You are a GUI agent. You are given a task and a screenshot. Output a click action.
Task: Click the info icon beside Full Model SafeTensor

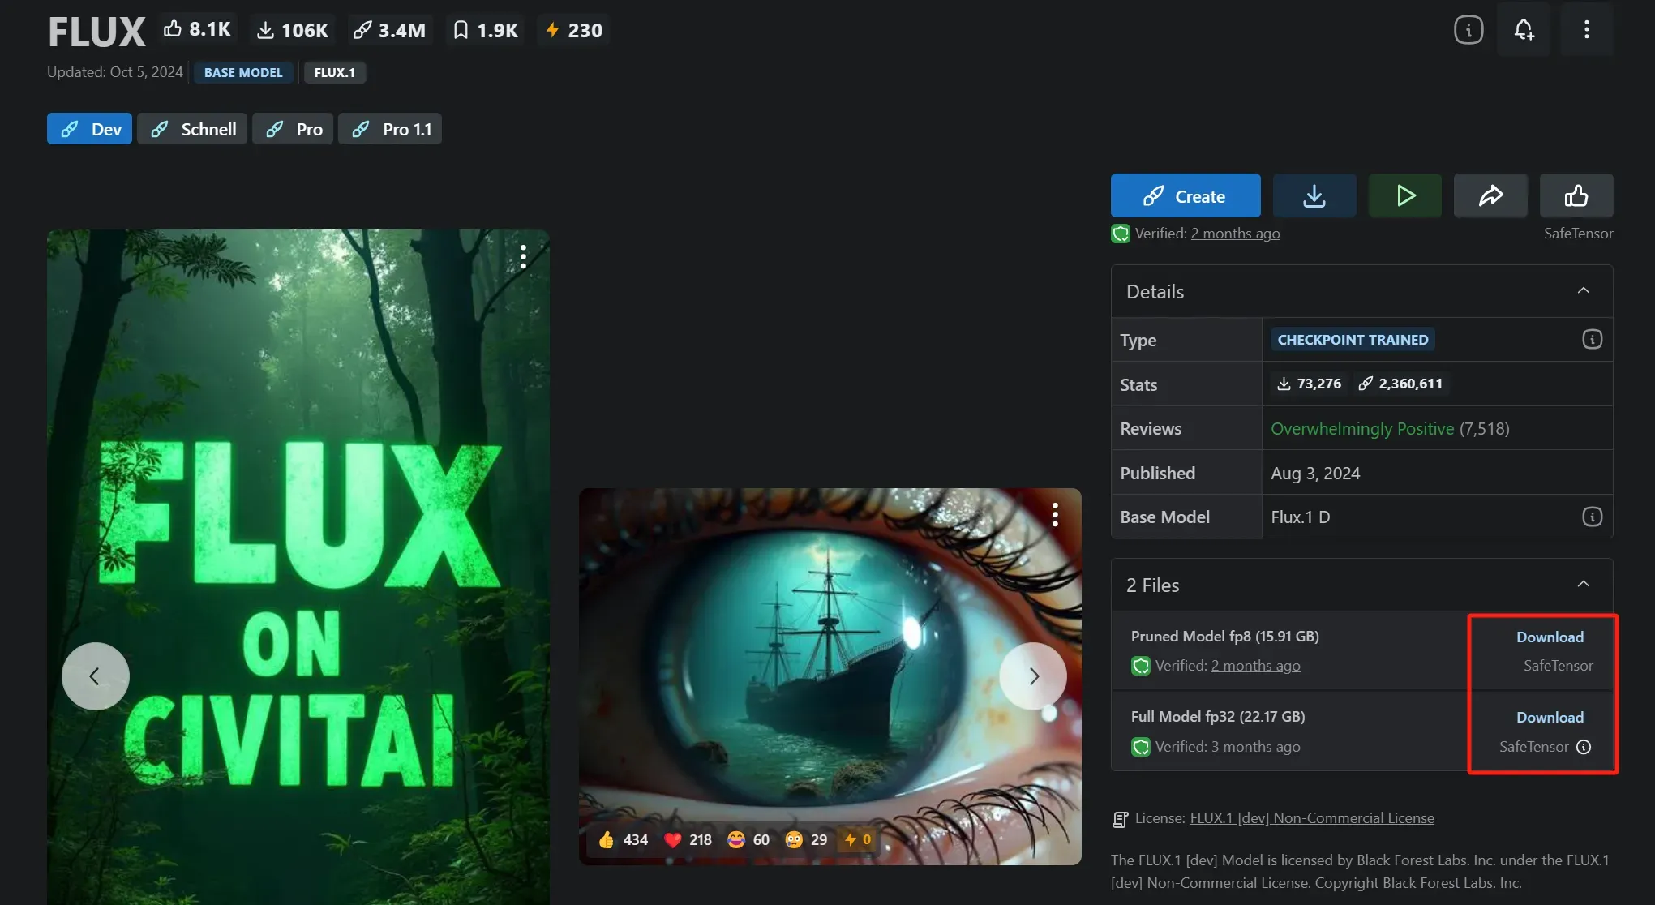(x=1584, y=747)
